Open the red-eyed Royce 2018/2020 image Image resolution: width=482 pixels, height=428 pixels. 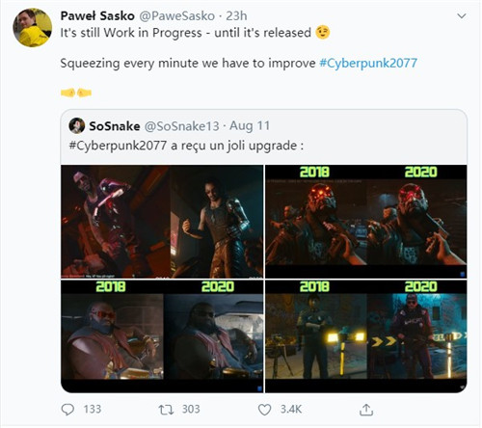[x=366, y=222]
